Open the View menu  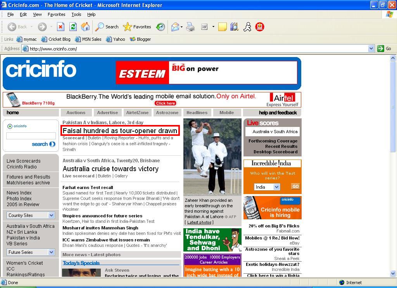coord(37,14)
